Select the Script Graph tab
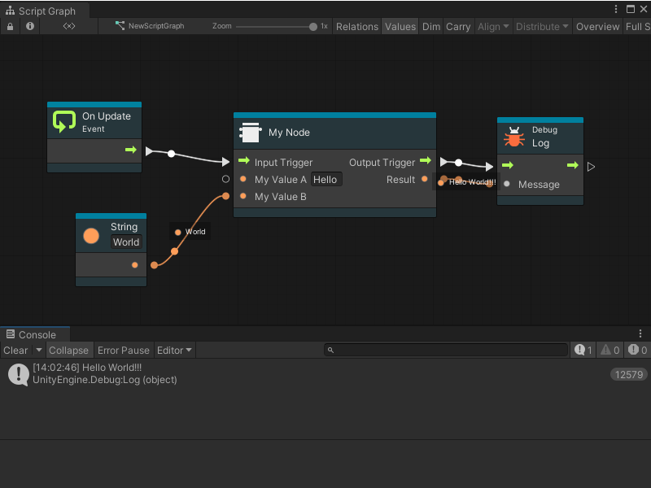The height and width of the screenshot is (488, 651). (x=45, y=11)
